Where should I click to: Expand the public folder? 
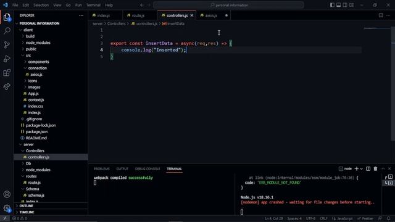[x=31, y=49]
